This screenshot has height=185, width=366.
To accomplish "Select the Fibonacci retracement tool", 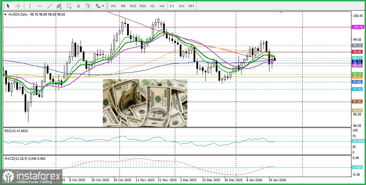I will [x=69, y=6].
